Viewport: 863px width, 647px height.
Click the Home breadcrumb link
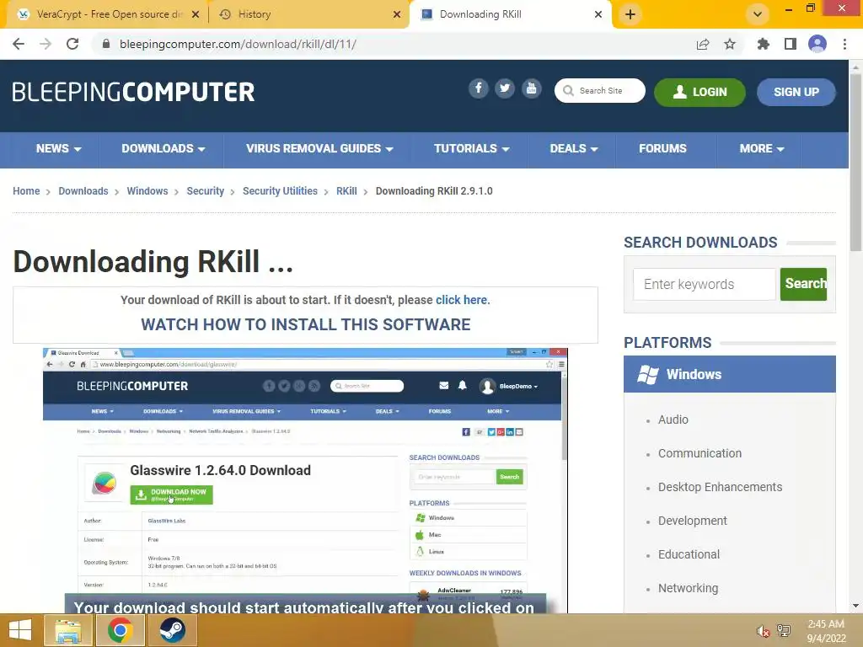click(26, 191)
